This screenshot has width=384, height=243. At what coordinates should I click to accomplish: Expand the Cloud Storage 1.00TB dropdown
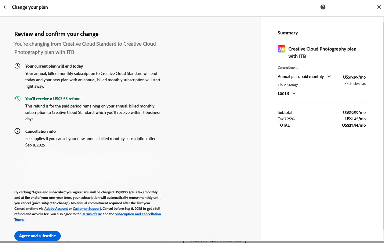287,93
